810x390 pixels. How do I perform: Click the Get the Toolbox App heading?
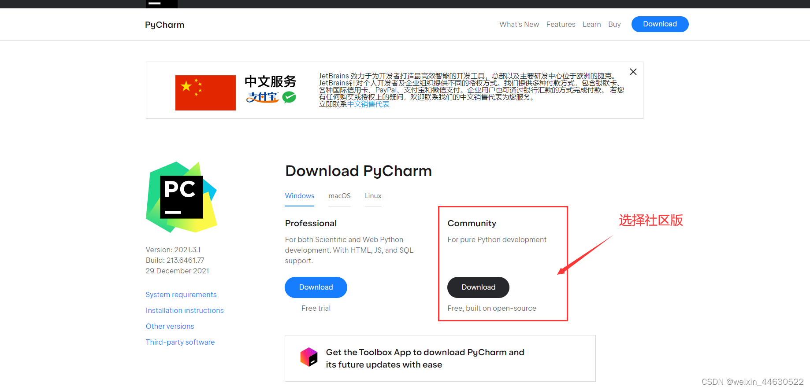425,358
